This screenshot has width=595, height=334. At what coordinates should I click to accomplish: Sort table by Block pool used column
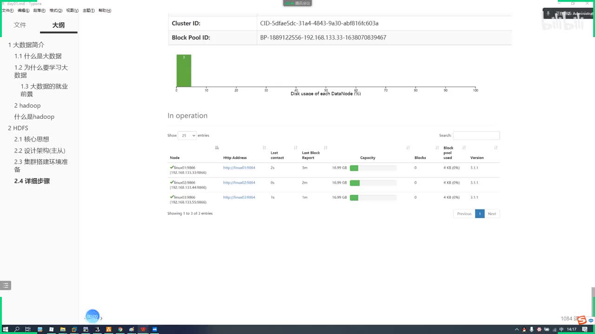(464, 148)
